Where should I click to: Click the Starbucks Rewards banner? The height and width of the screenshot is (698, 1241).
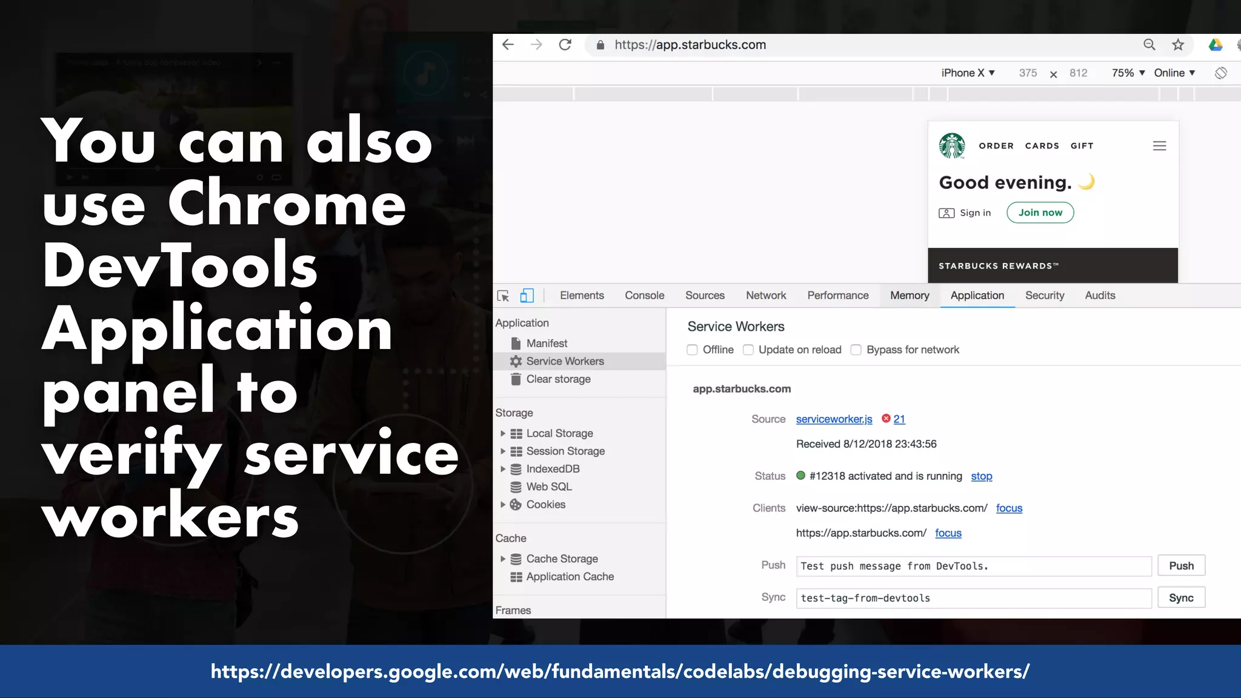(1053, 265)
